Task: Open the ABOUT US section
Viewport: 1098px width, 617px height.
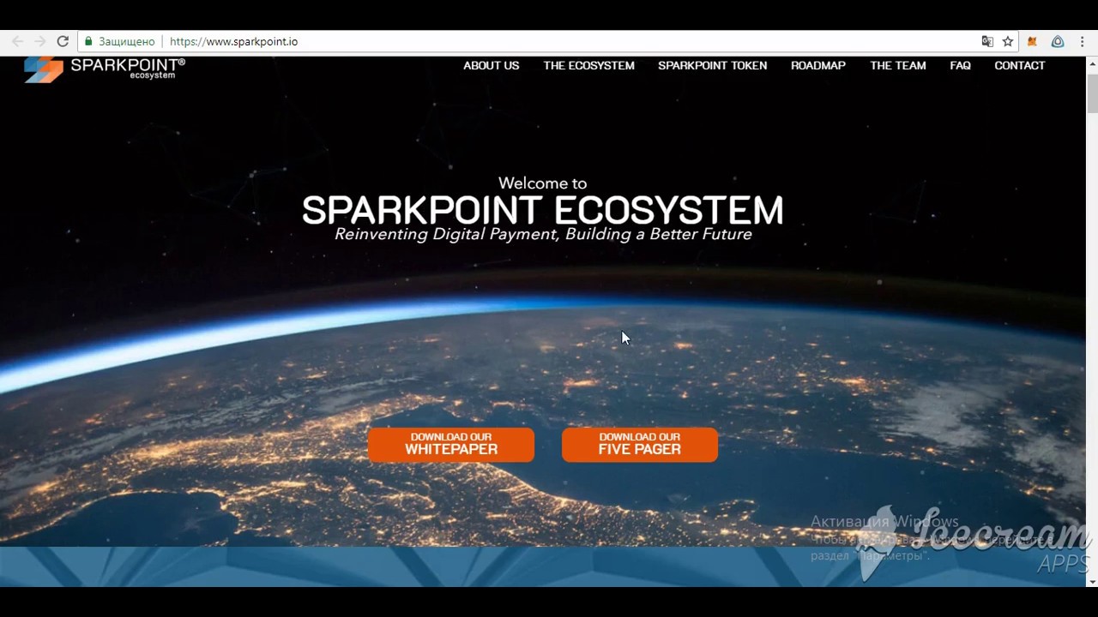Action: [x=492, y=65]
